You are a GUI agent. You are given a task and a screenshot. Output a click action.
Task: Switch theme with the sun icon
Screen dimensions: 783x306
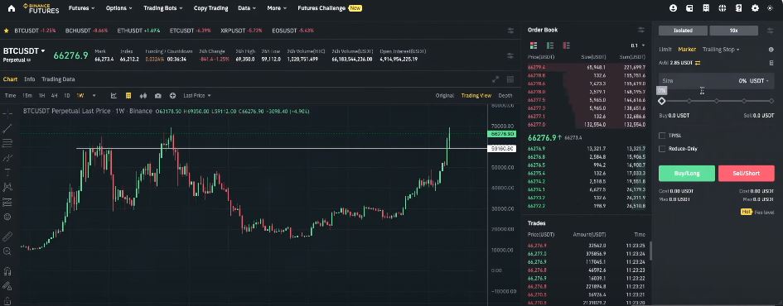[771, 8]
